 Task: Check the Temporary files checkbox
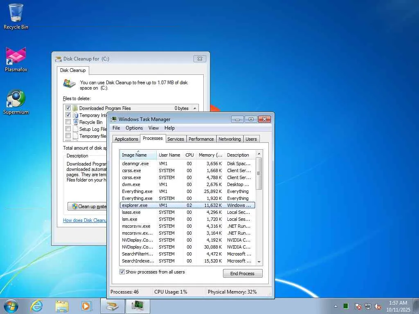coord(68,136)
